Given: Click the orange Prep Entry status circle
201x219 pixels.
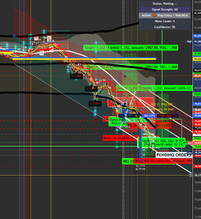Looking at the screenshot, I should point(155,15).
